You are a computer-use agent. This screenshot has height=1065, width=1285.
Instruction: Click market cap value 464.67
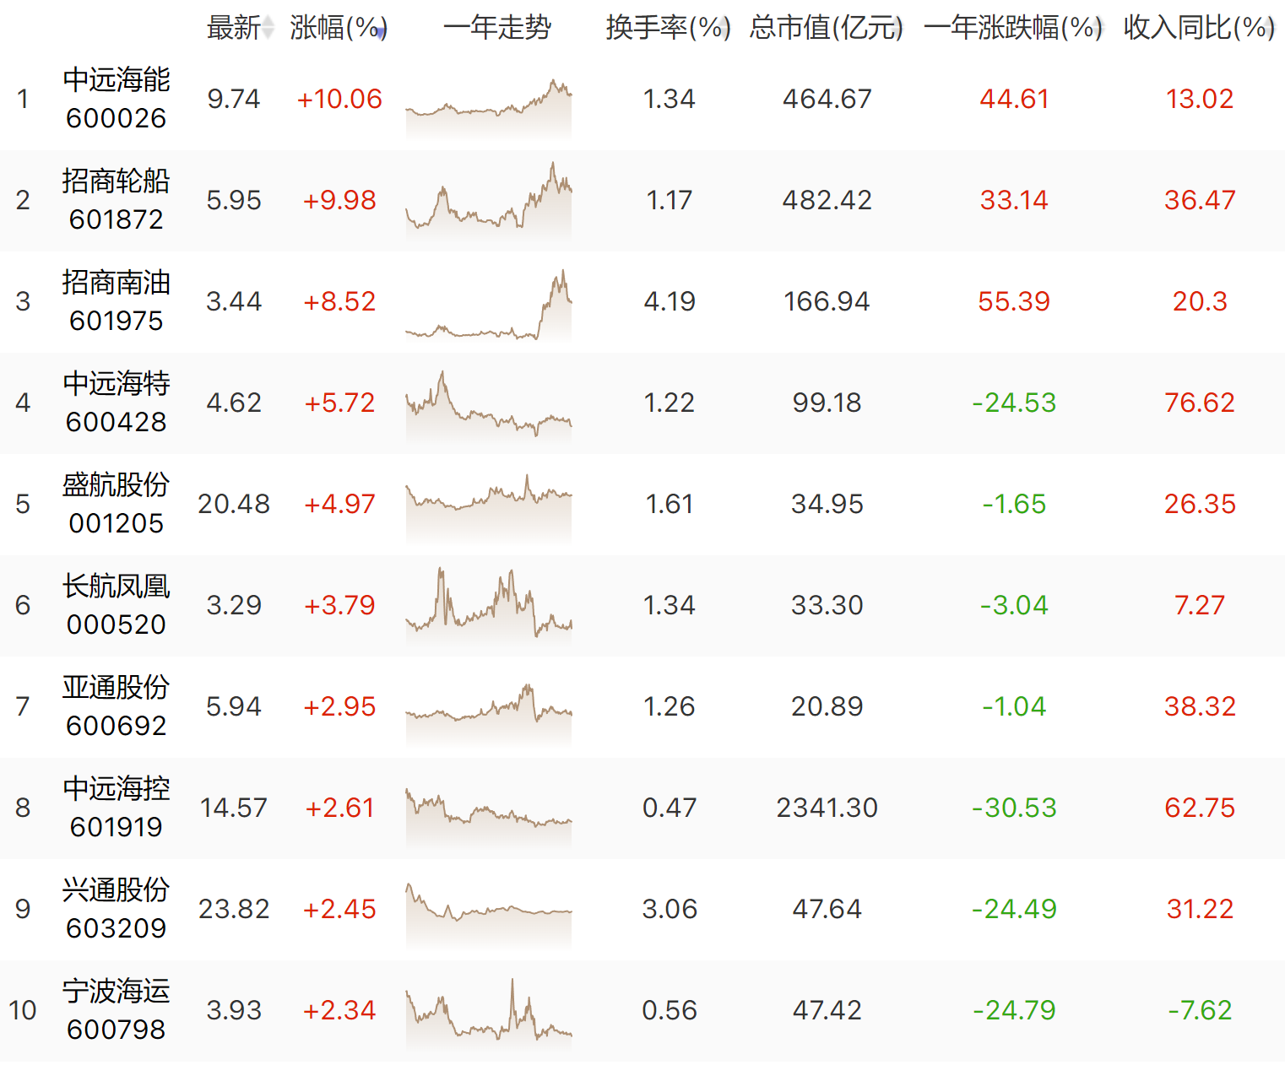(x=827, y=99)
